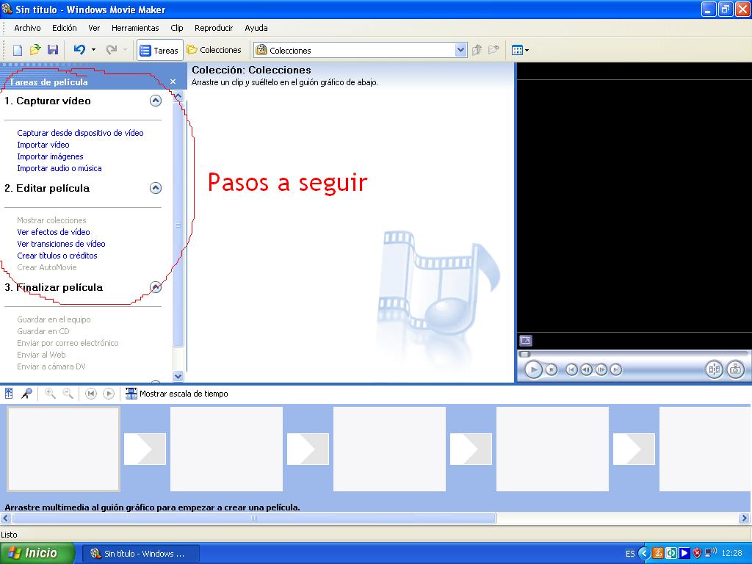The image size is (752, 564).
Task: Open the Colecciones combo box
Action: (360, 50)
